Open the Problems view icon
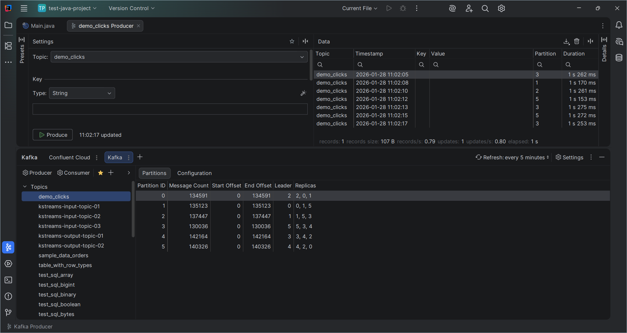This screenshot has height=333, width=627. (8, 296)
